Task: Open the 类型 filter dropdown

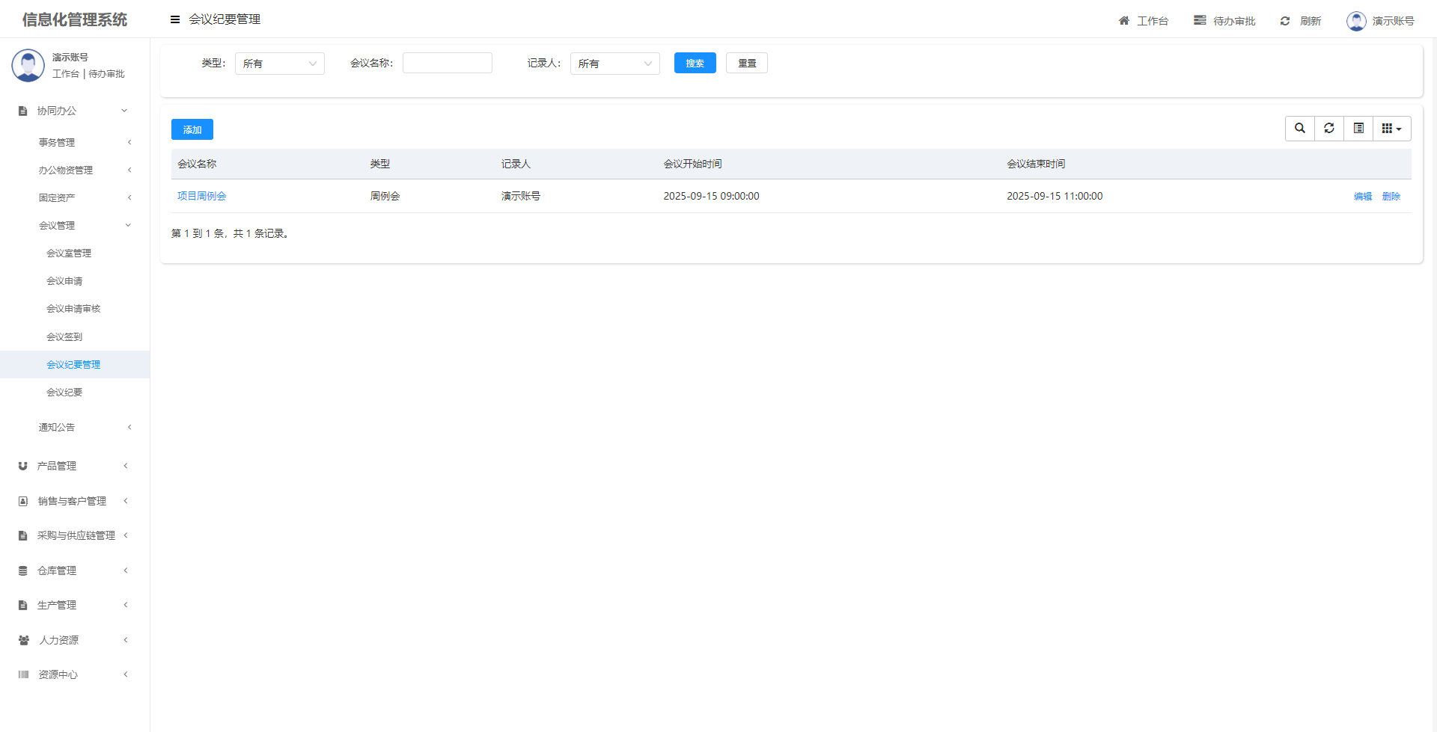Action: coord(279,64)
